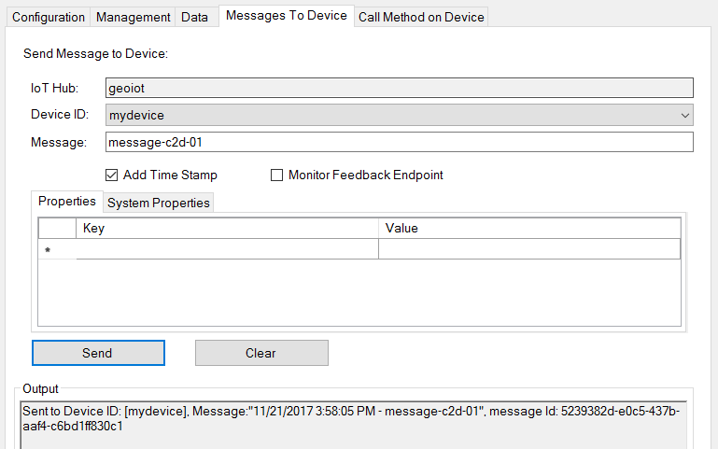Image resolution: width=718 pixels, height=449 pixels.
Task: Select the Data tab
Action: pos(194,17)
